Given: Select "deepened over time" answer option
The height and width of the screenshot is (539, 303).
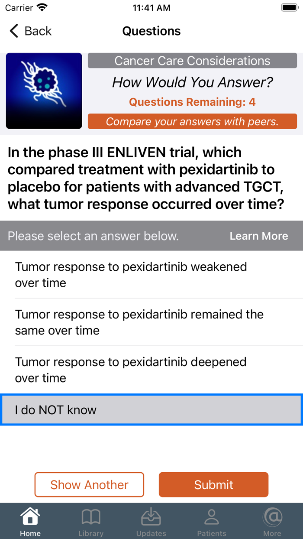Looking at the screenshot, I should click(151, 370).
